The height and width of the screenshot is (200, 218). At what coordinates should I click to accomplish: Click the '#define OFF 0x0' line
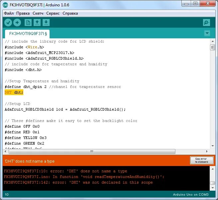22,126
